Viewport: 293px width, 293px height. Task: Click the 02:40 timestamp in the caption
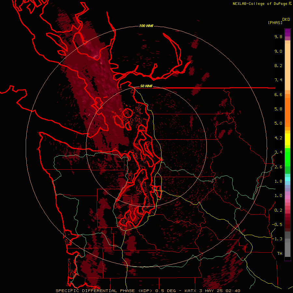click(233, 291)
